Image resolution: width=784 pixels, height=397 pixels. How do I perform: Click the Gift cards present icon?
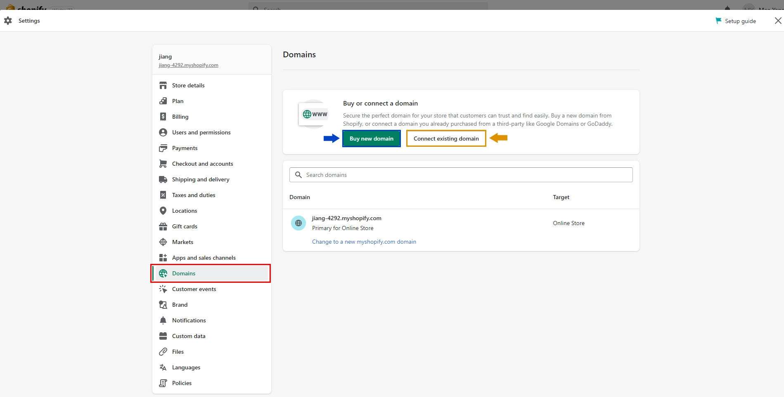click(x=163, y=226)
